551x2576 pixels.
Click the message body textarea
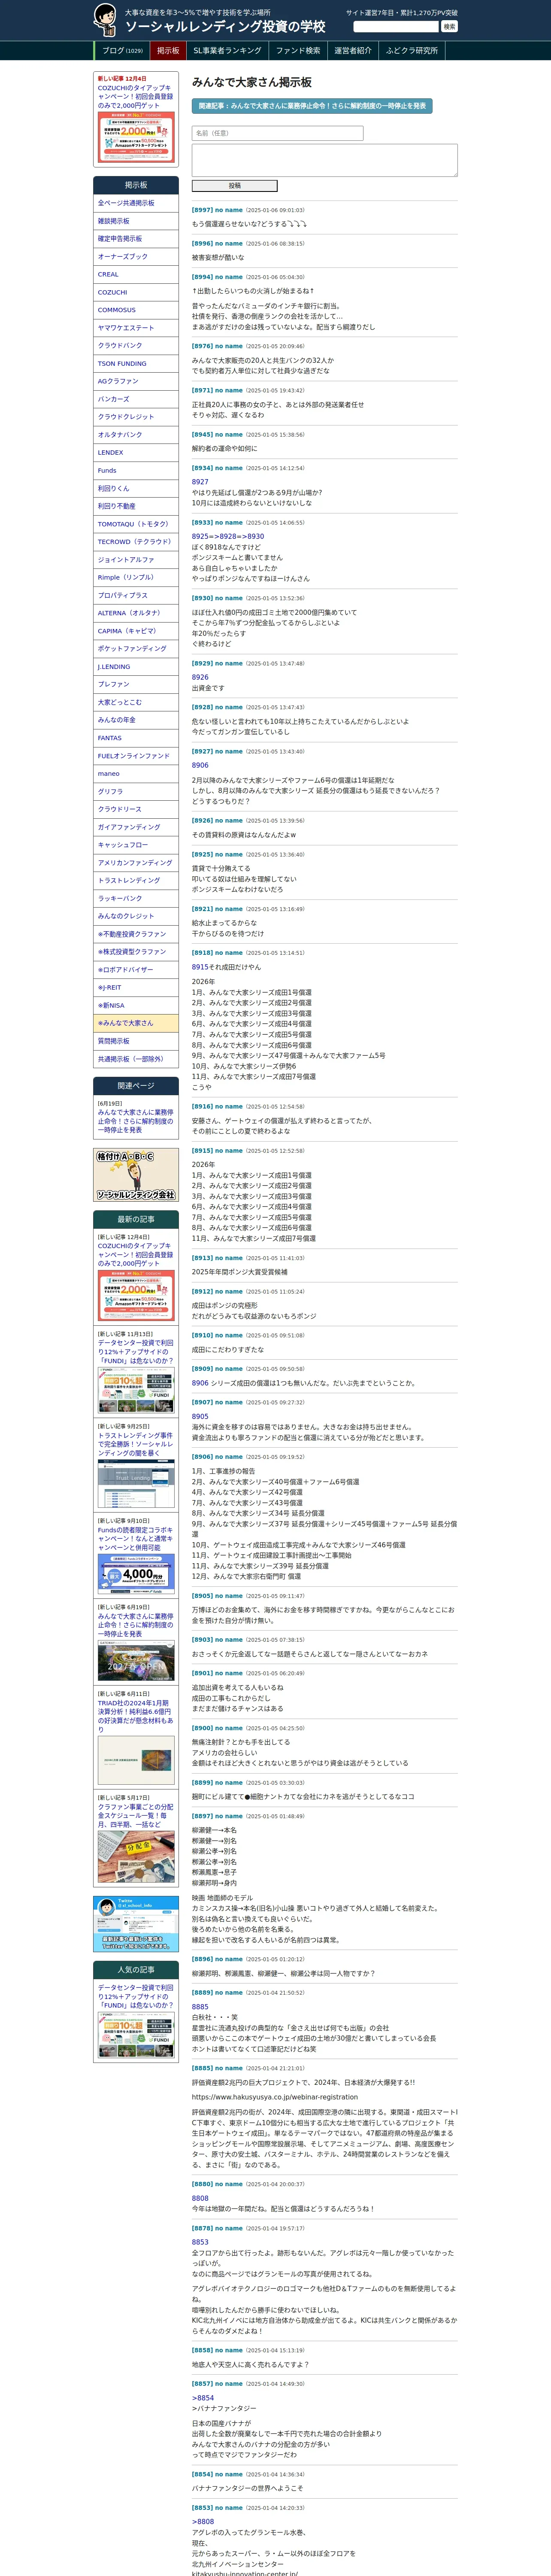[x=324, y=160]
